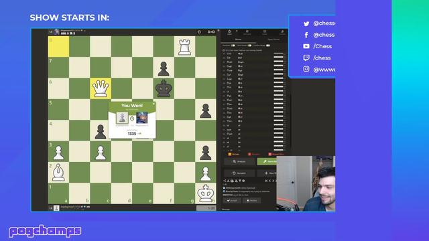Viewport: 429px width, 241px height.
Task: Click the YouTube icon
Action: coord(306,46)
